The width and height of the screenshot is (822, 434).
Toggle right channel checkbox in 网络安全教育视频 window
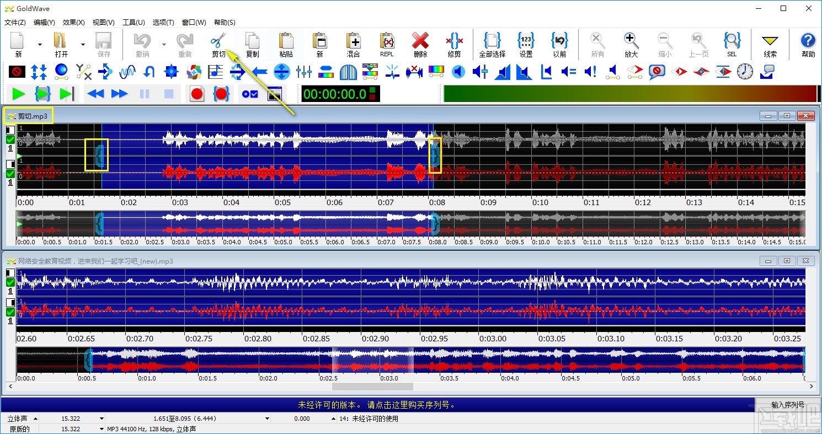pyautogui.click(x=10, y=312)
